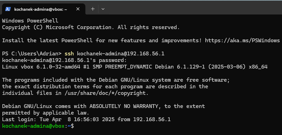Click the kochanek-admina@192.168.56.1 ssh argument
Screen dimensions: 282x135
tap(121, 54)
